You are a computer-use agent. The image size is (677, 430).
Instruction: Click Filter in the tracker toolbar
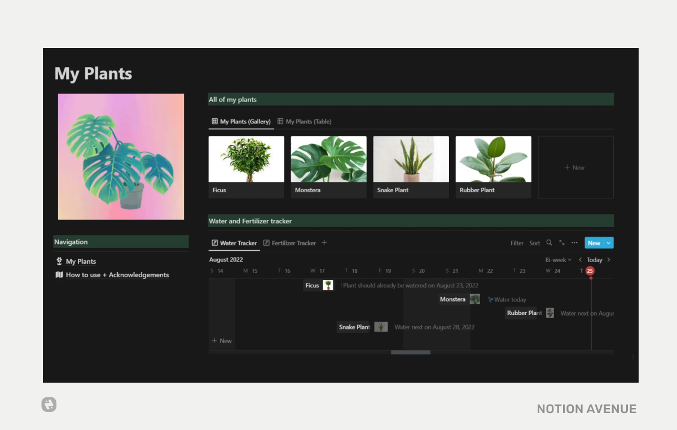[x=517, y=242]
